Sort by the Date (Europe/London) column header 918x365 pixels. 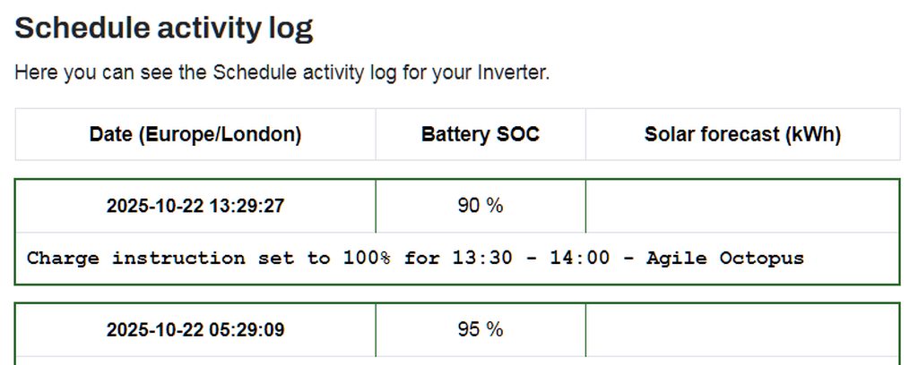pos(195,135)
